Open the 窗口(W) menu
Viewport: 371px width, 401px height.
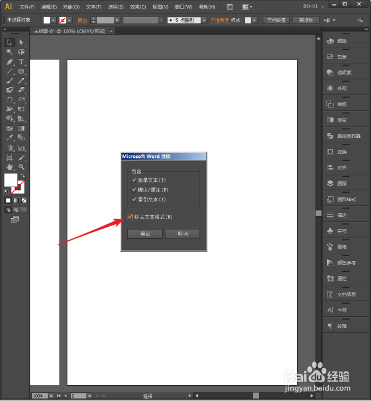click(x=183, y=7)
